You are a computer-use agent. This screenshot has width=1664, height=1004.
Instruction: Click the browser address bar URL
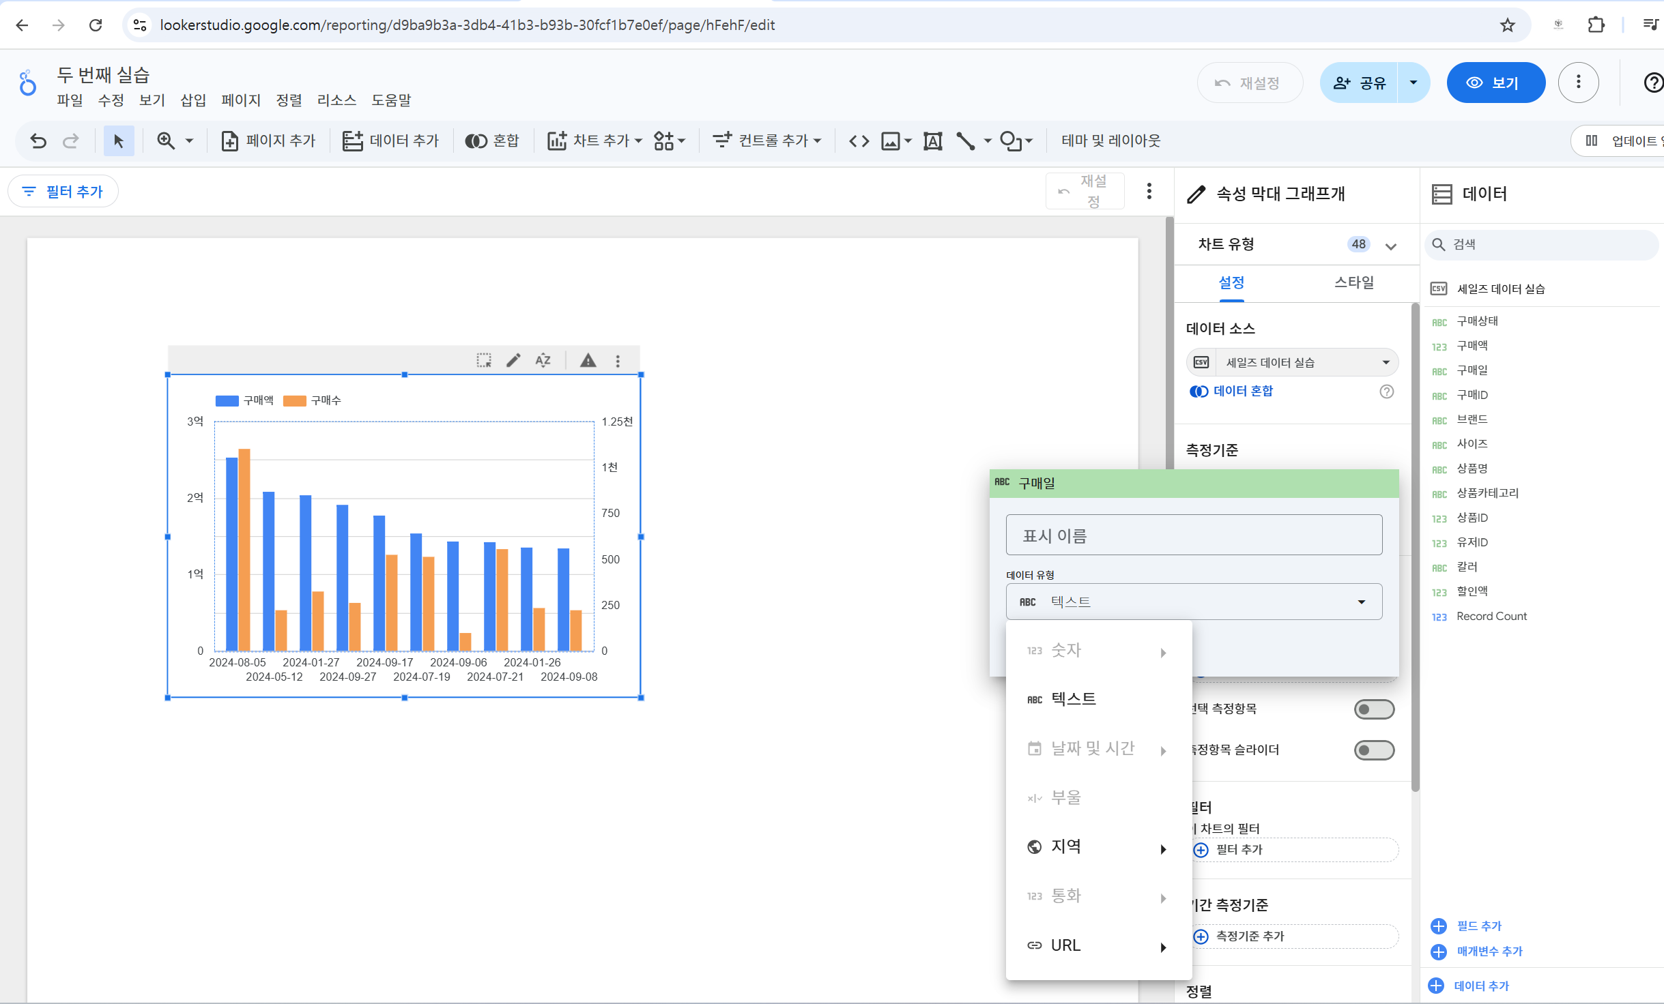click(x=467, y=25)
